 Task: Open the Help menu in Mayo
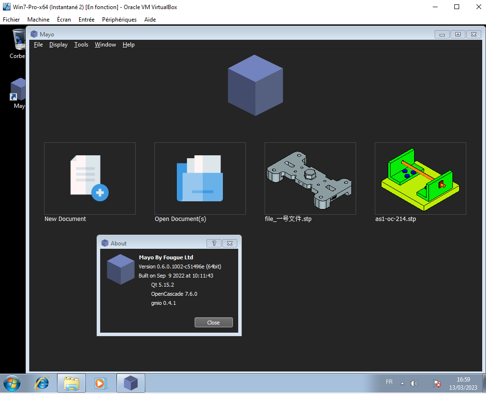128,45
